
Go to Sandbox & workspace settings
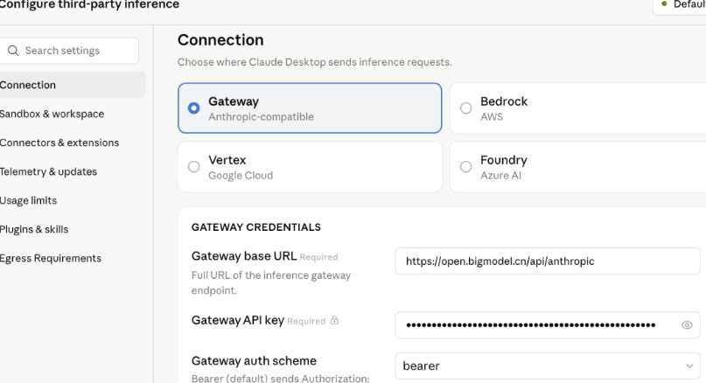pyautogui.click(x=52, y=114)
